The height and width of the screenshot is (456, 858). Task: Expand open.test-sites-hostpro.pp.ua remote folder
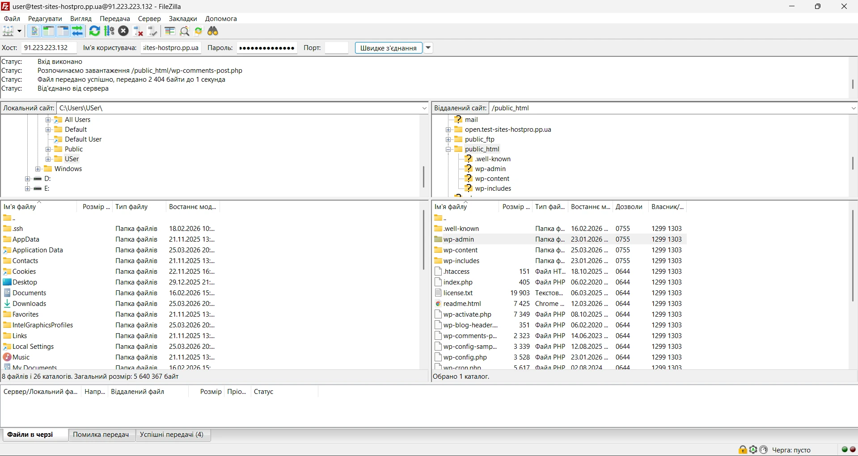point(448,130)
